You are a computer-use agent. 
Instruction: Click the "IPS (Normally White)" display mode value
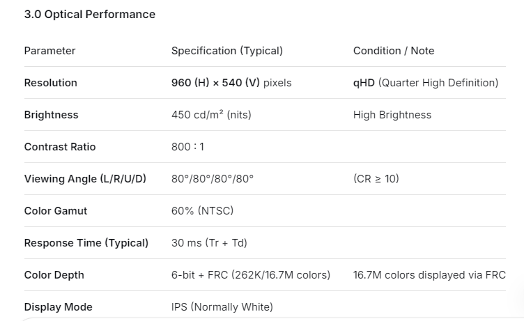[222, 307]
